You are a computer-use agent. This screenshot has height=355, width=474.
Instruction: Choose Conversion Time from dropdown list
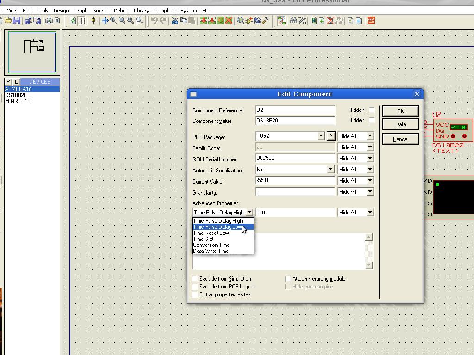[212, 245]
